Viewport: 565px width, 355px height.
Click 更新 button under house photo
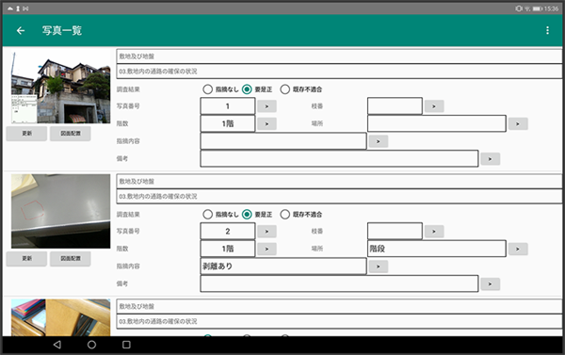pos(26,134)
